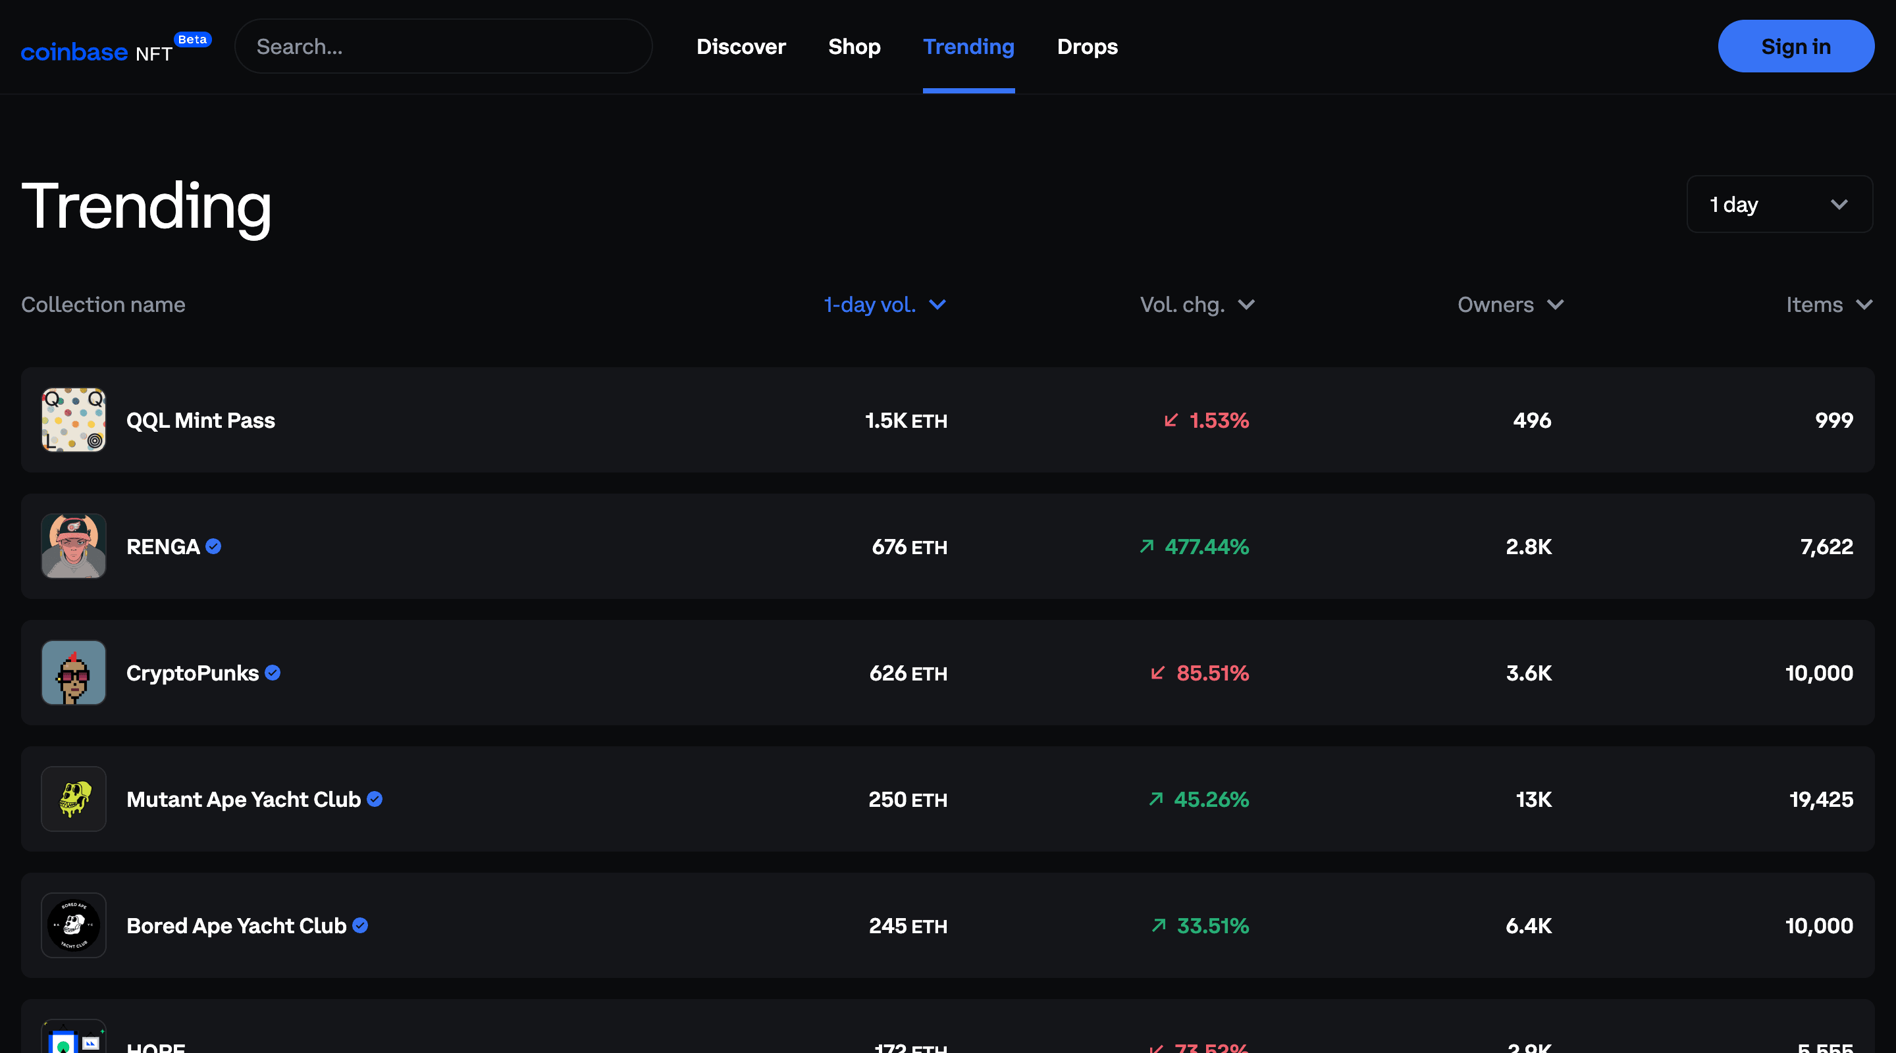Toggle sorting by Vol. chg. column
The height and width of the screenshot is (1053, 1896).
click(x=1197, y=304)
